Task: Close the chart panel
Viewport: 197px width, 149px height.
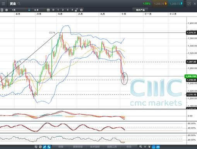Action: (x=195, y=4)
